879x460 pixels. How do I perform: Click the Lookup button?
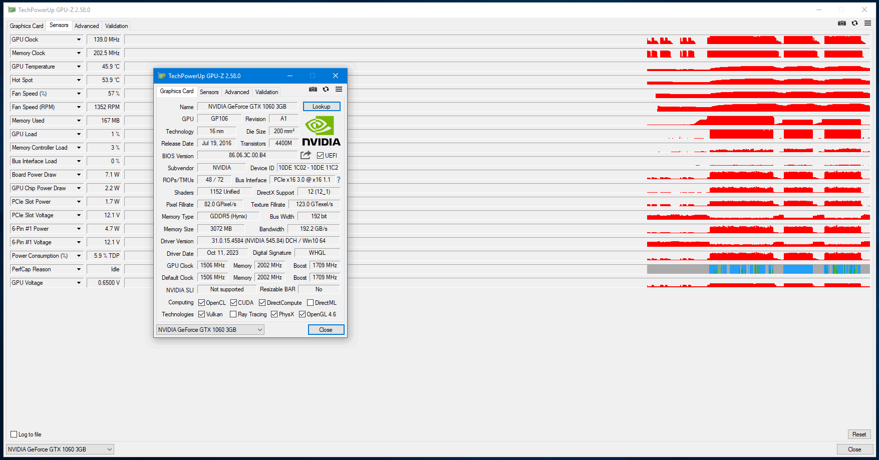tap(322, 107)
